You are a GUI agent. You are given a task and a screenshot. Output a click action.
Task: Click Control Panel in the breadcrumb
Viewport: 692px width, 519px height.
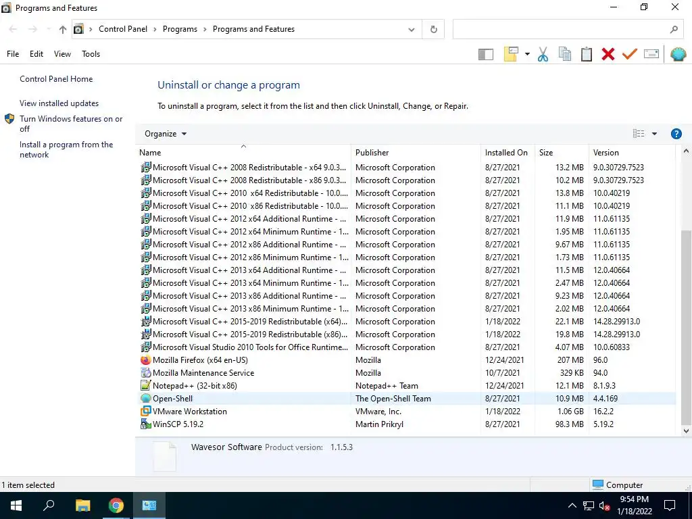123,29
